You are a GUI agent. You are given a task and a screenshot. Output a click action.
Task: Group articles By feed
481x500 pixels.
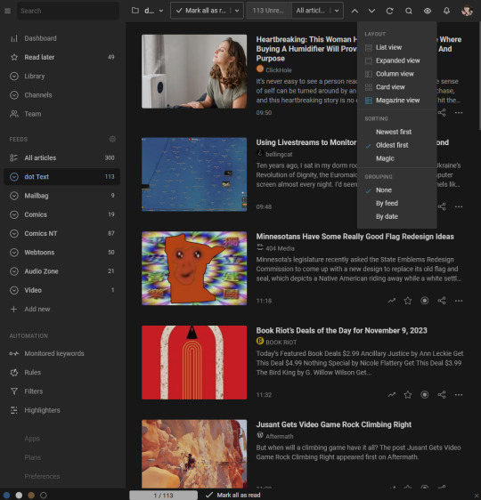(396, 203)
